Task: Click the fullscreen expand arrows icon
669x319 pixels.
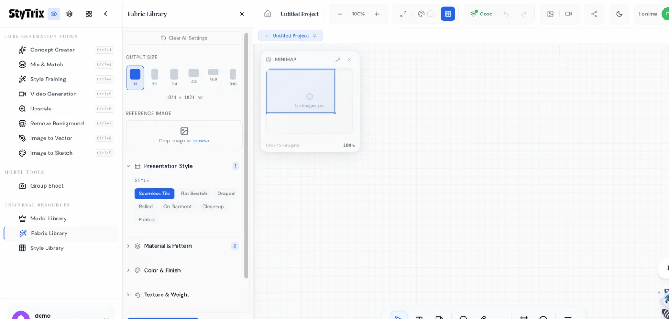Action: tap(403, 14)
